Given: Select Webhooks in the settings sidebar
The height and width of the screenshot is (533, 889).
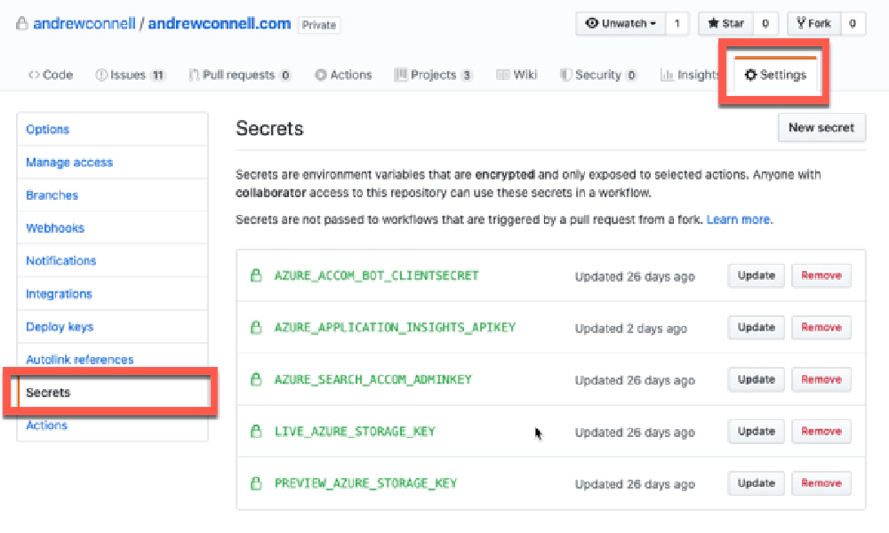Looking at the screenshot, I should point(54,227).
